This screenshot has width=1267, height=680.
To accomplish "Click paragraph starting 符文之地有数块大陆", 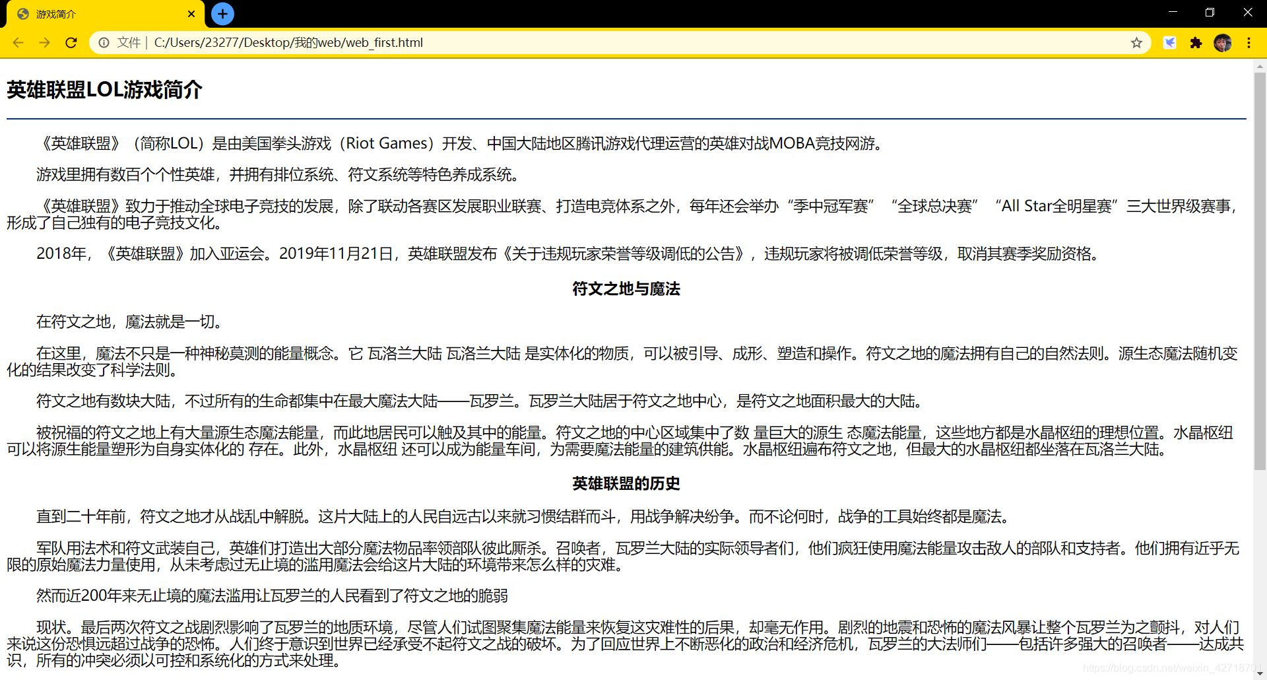I will click(480, 401).
